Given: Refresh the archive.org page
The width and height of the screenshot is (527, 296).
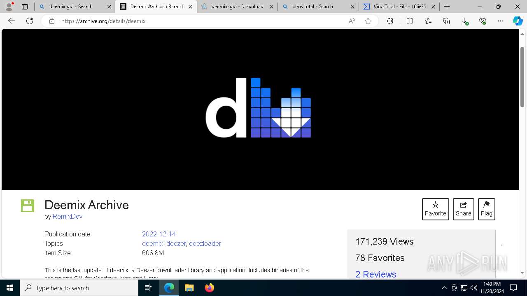Looking at the screenshot, I should 30,21.
